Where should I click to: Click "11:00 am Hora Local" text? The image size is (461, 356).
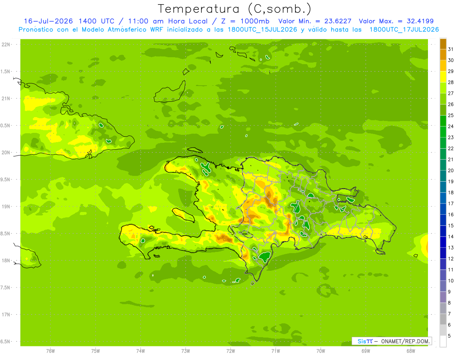pyautogui.click(x=169, y=21)
